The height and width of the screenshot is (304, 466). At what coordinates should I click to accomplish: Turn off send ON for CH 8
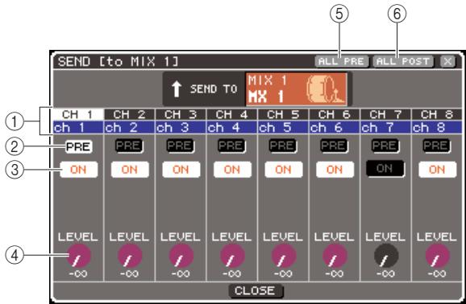437,170
